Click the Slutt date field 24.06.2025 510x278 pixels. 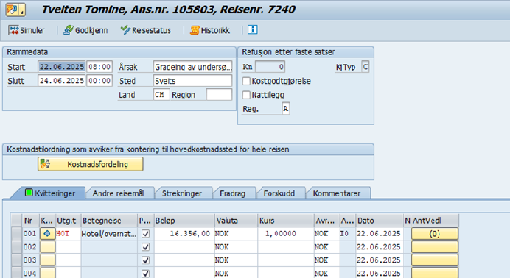tap(61, 81)
